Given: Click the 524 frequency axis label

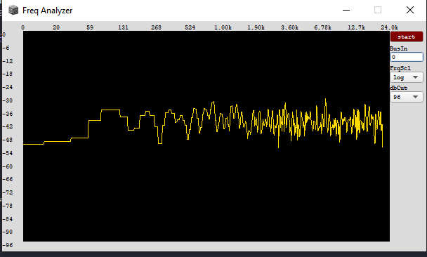Looking at the screenshot, I should pos(190,27).
